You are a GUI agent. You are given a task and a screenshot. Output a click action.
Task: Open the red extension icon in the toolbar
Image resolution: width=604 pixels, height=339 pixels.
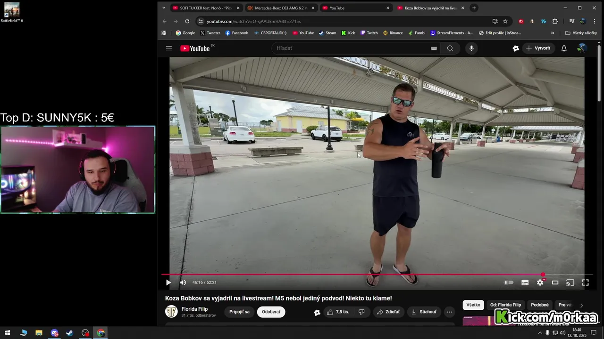(521, 21)
